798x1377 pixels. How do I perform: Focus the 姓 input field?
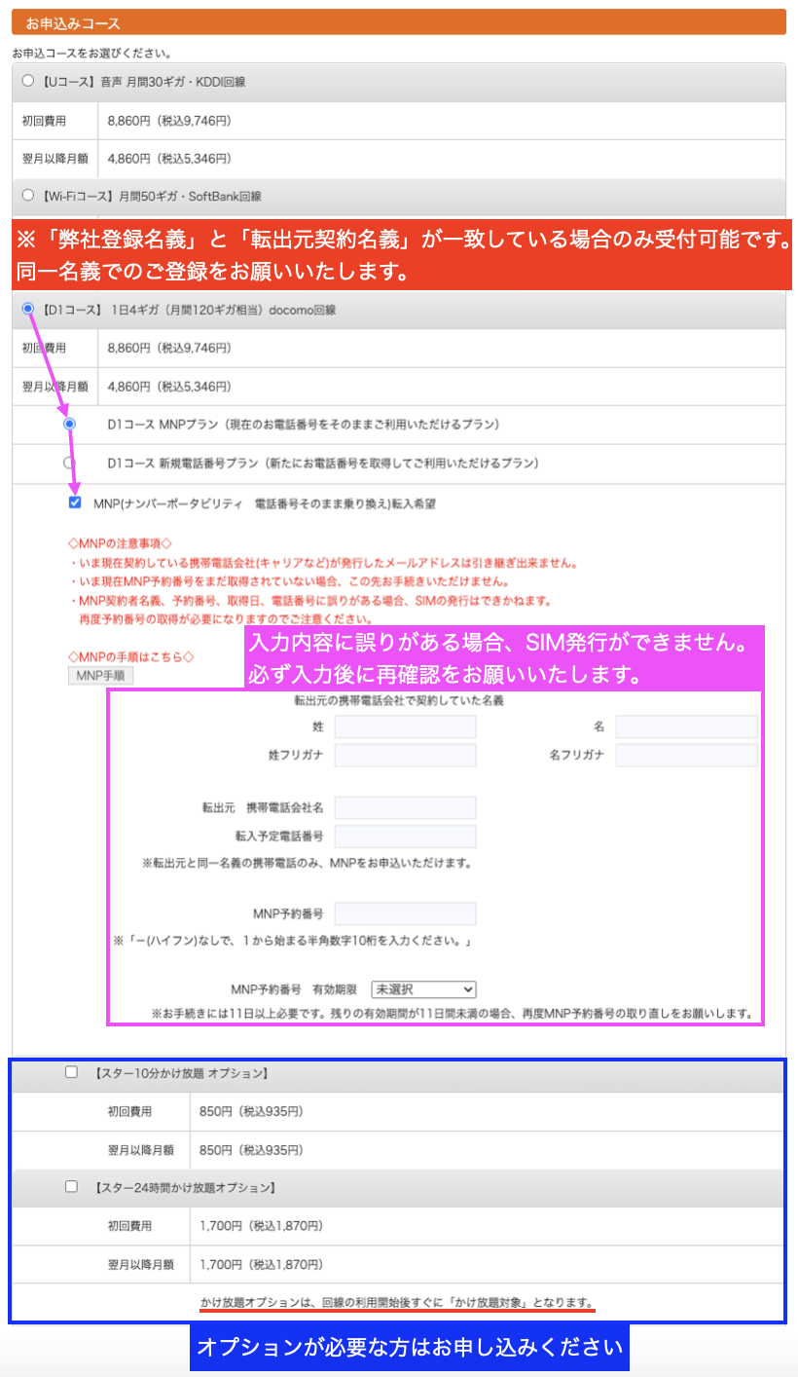coord(405,726)
